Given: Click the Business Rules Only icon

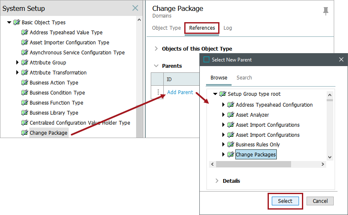Looking at the screenshot, I should point(231,145).
